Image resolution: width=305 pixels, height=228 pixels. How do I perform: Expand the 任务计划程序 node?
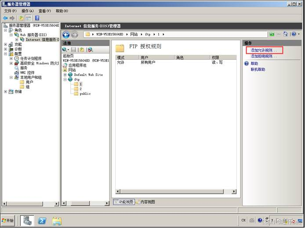(x=11, y=58)
